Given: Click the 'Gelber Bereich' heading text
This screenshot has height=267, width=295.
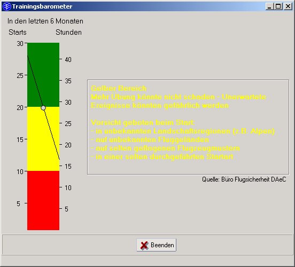Looking at the screenshot, I should [x=119, y=88].
